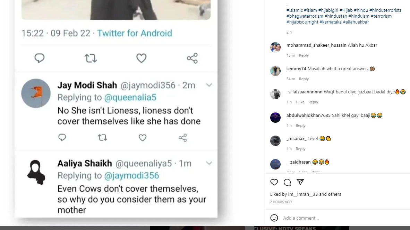
Task: Click share icon under main tweet
Action: click(192, 58)
